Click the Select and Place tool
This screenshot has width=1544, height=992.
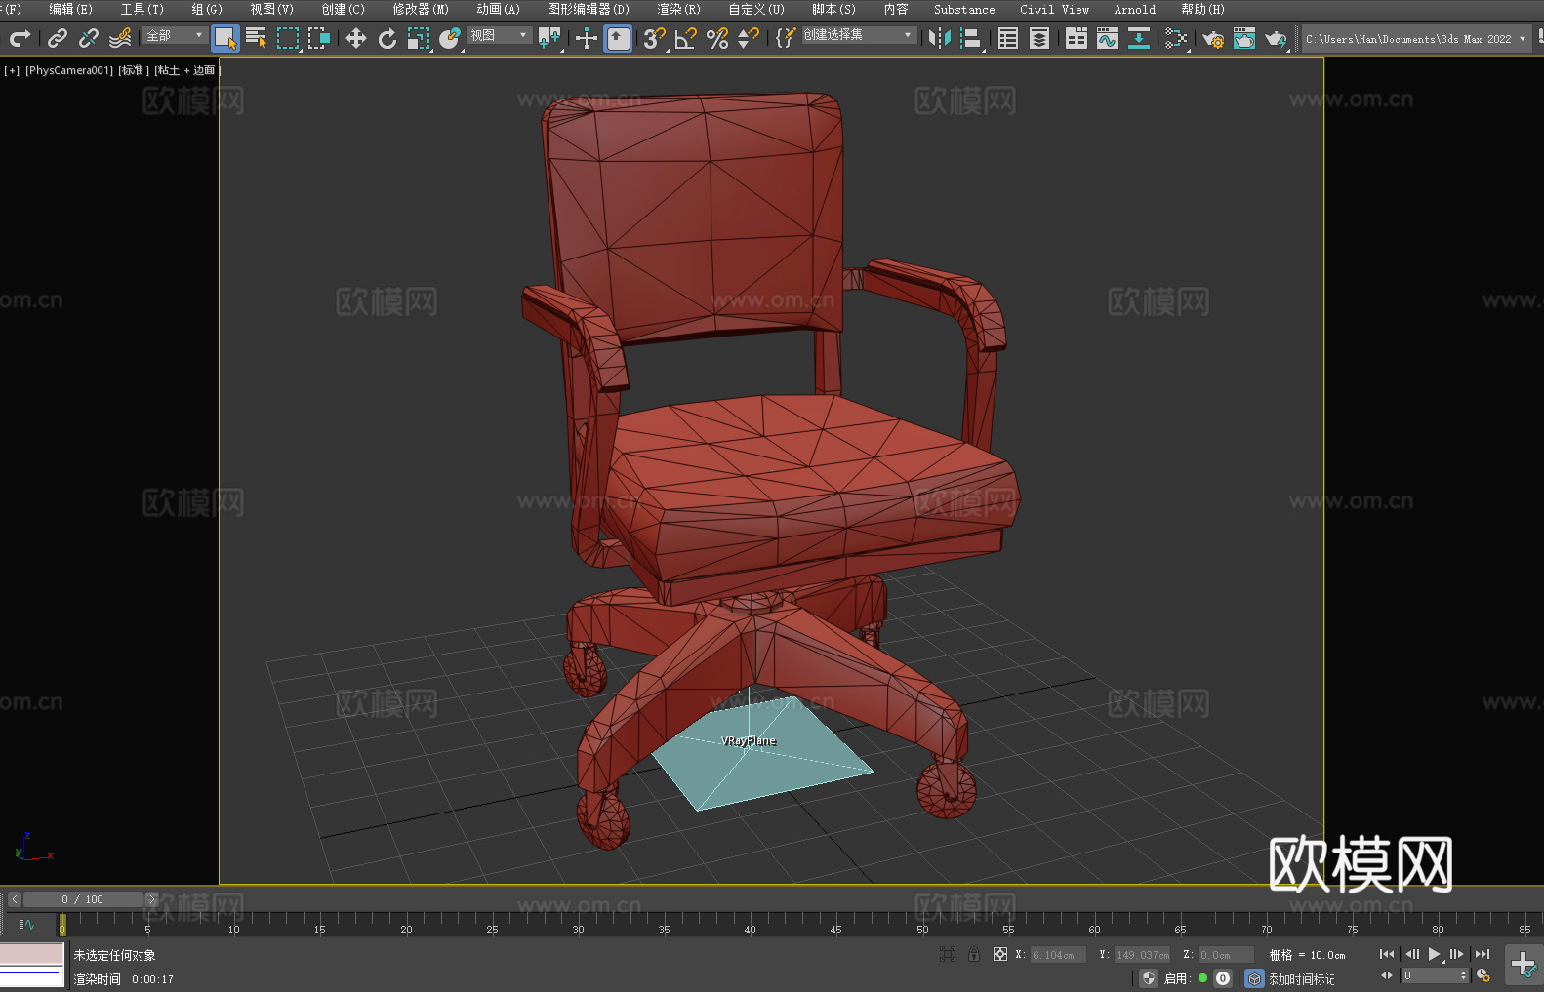pyautogui.click(x=450, y=38)
